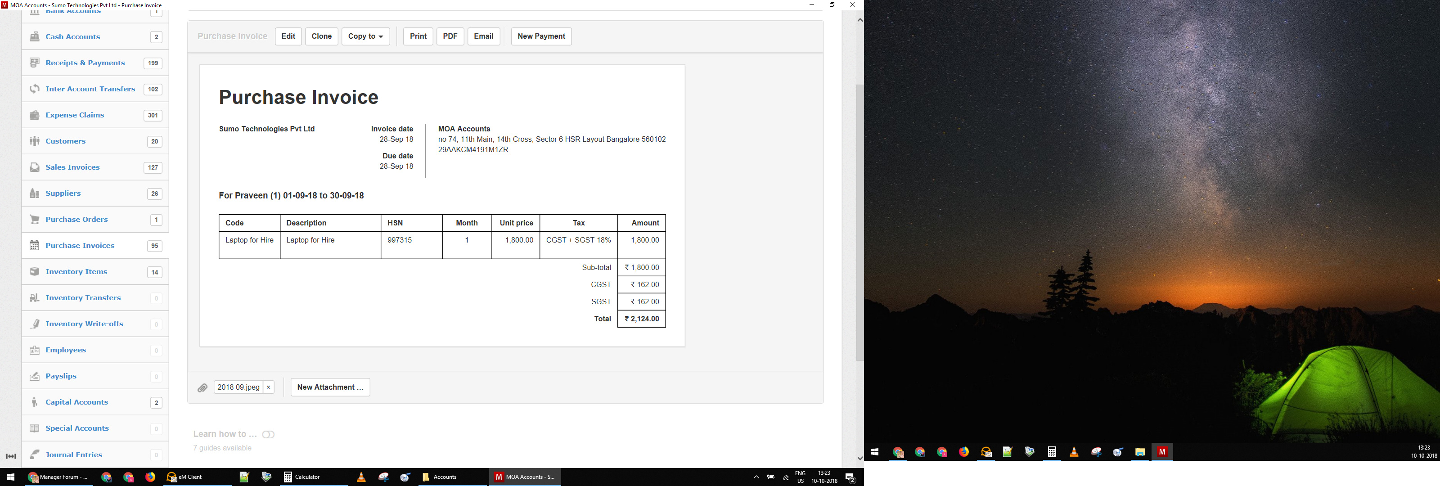The image size is (1440, 486).
Task: Open Sales Invoices tab in sidebar
Action: (72, 167)
